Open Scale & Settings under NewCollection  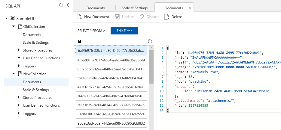[x=35, y=90]
